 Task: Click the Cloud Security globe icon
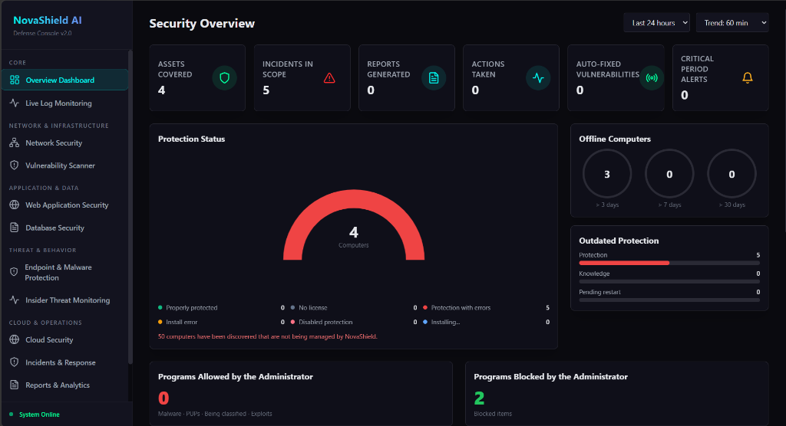point(15,339)
